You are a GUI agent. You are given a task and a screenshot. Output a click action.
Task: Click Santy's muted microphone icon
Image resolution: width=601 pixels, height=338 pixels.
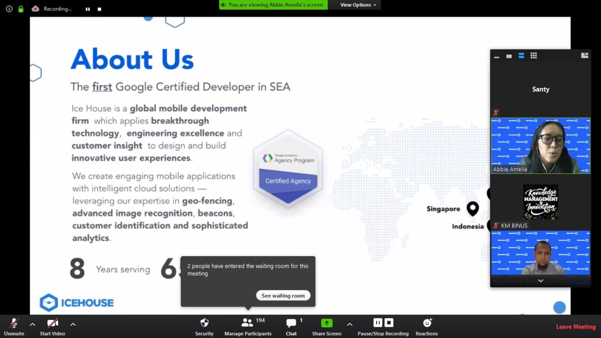(495, 113)
